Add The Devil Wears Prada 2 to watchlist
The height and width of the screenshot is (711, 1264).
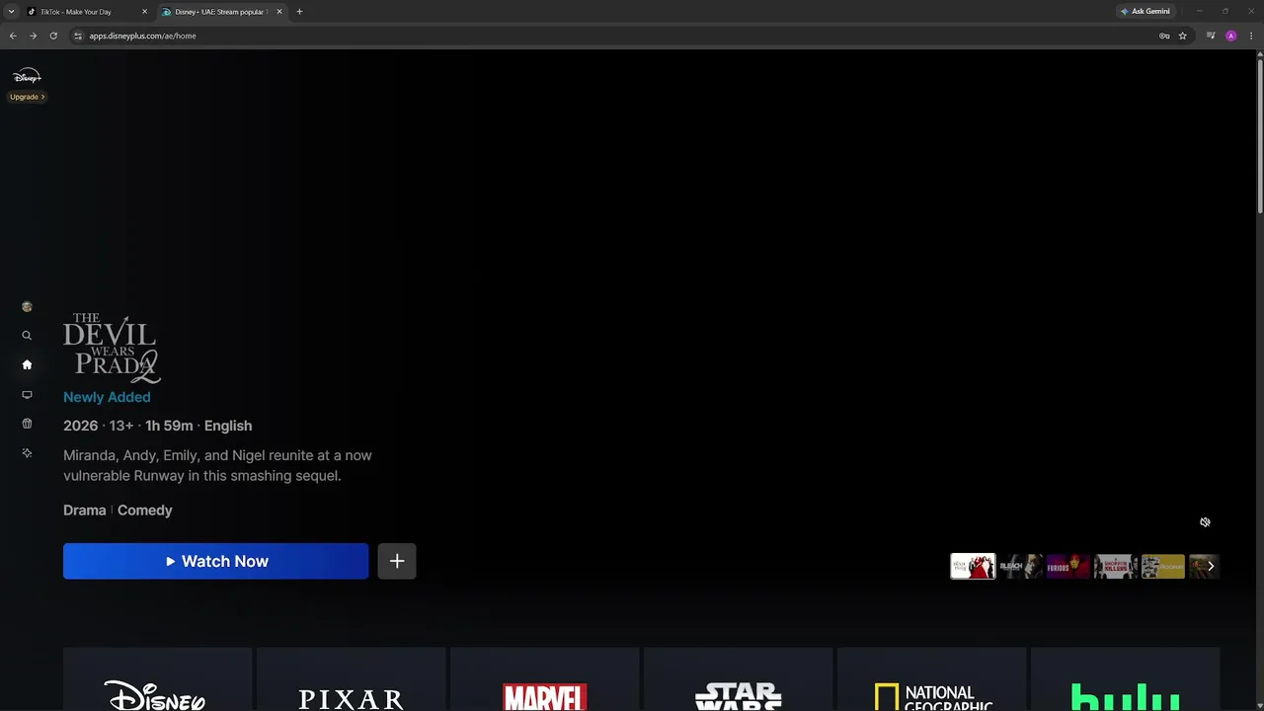pos(397,561)
